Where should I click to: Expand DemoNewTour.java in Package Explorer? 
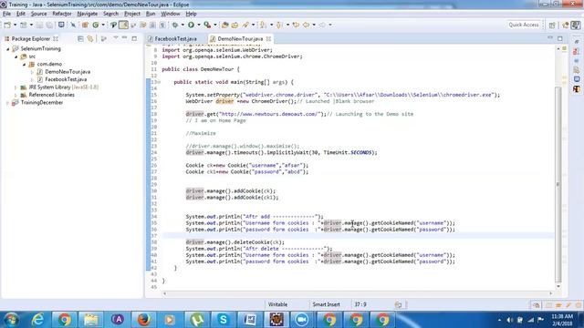click(33, 72)
